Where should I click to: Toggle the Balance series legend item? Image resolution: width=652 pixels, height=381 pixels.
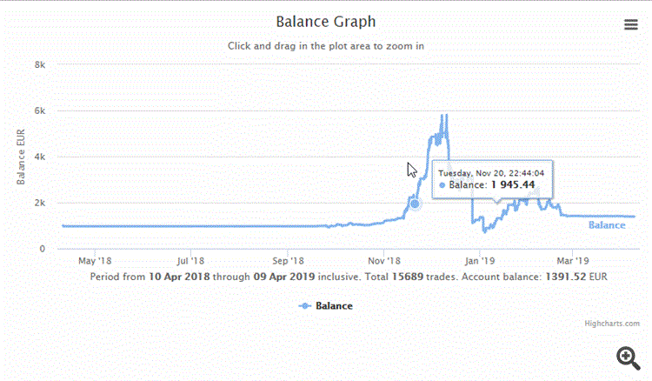(326, 305)
